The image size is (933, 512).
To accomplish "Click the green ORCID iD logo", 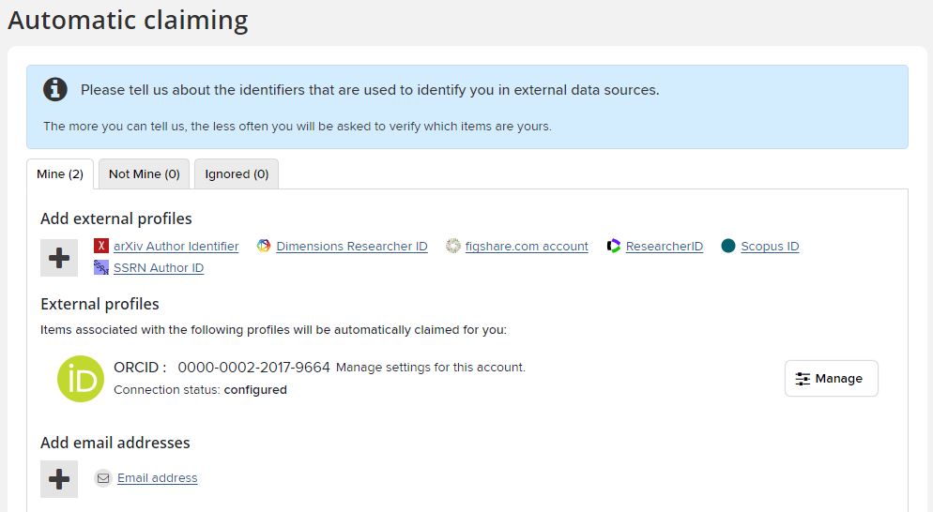I will [x=81, y=379].
